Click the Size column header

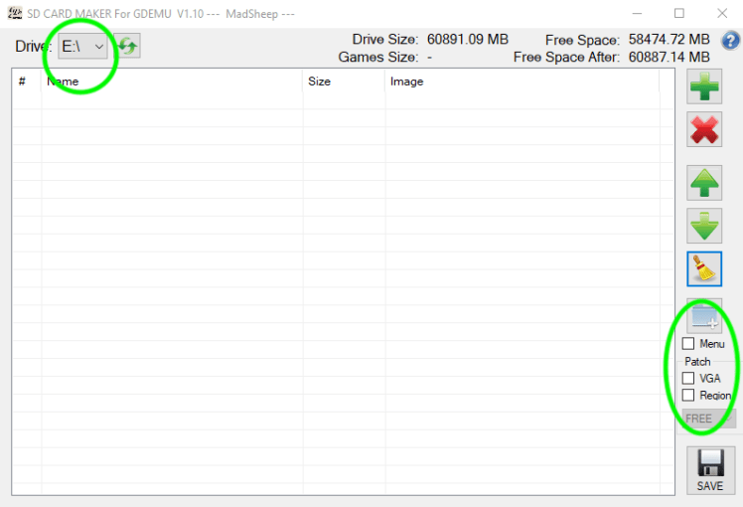pyautogui.click(x=343, y=82)
